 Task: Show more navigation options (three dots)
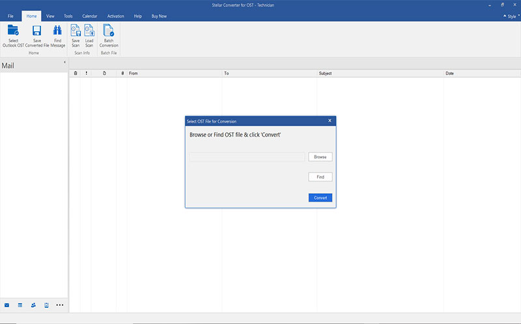coord(60,305)
